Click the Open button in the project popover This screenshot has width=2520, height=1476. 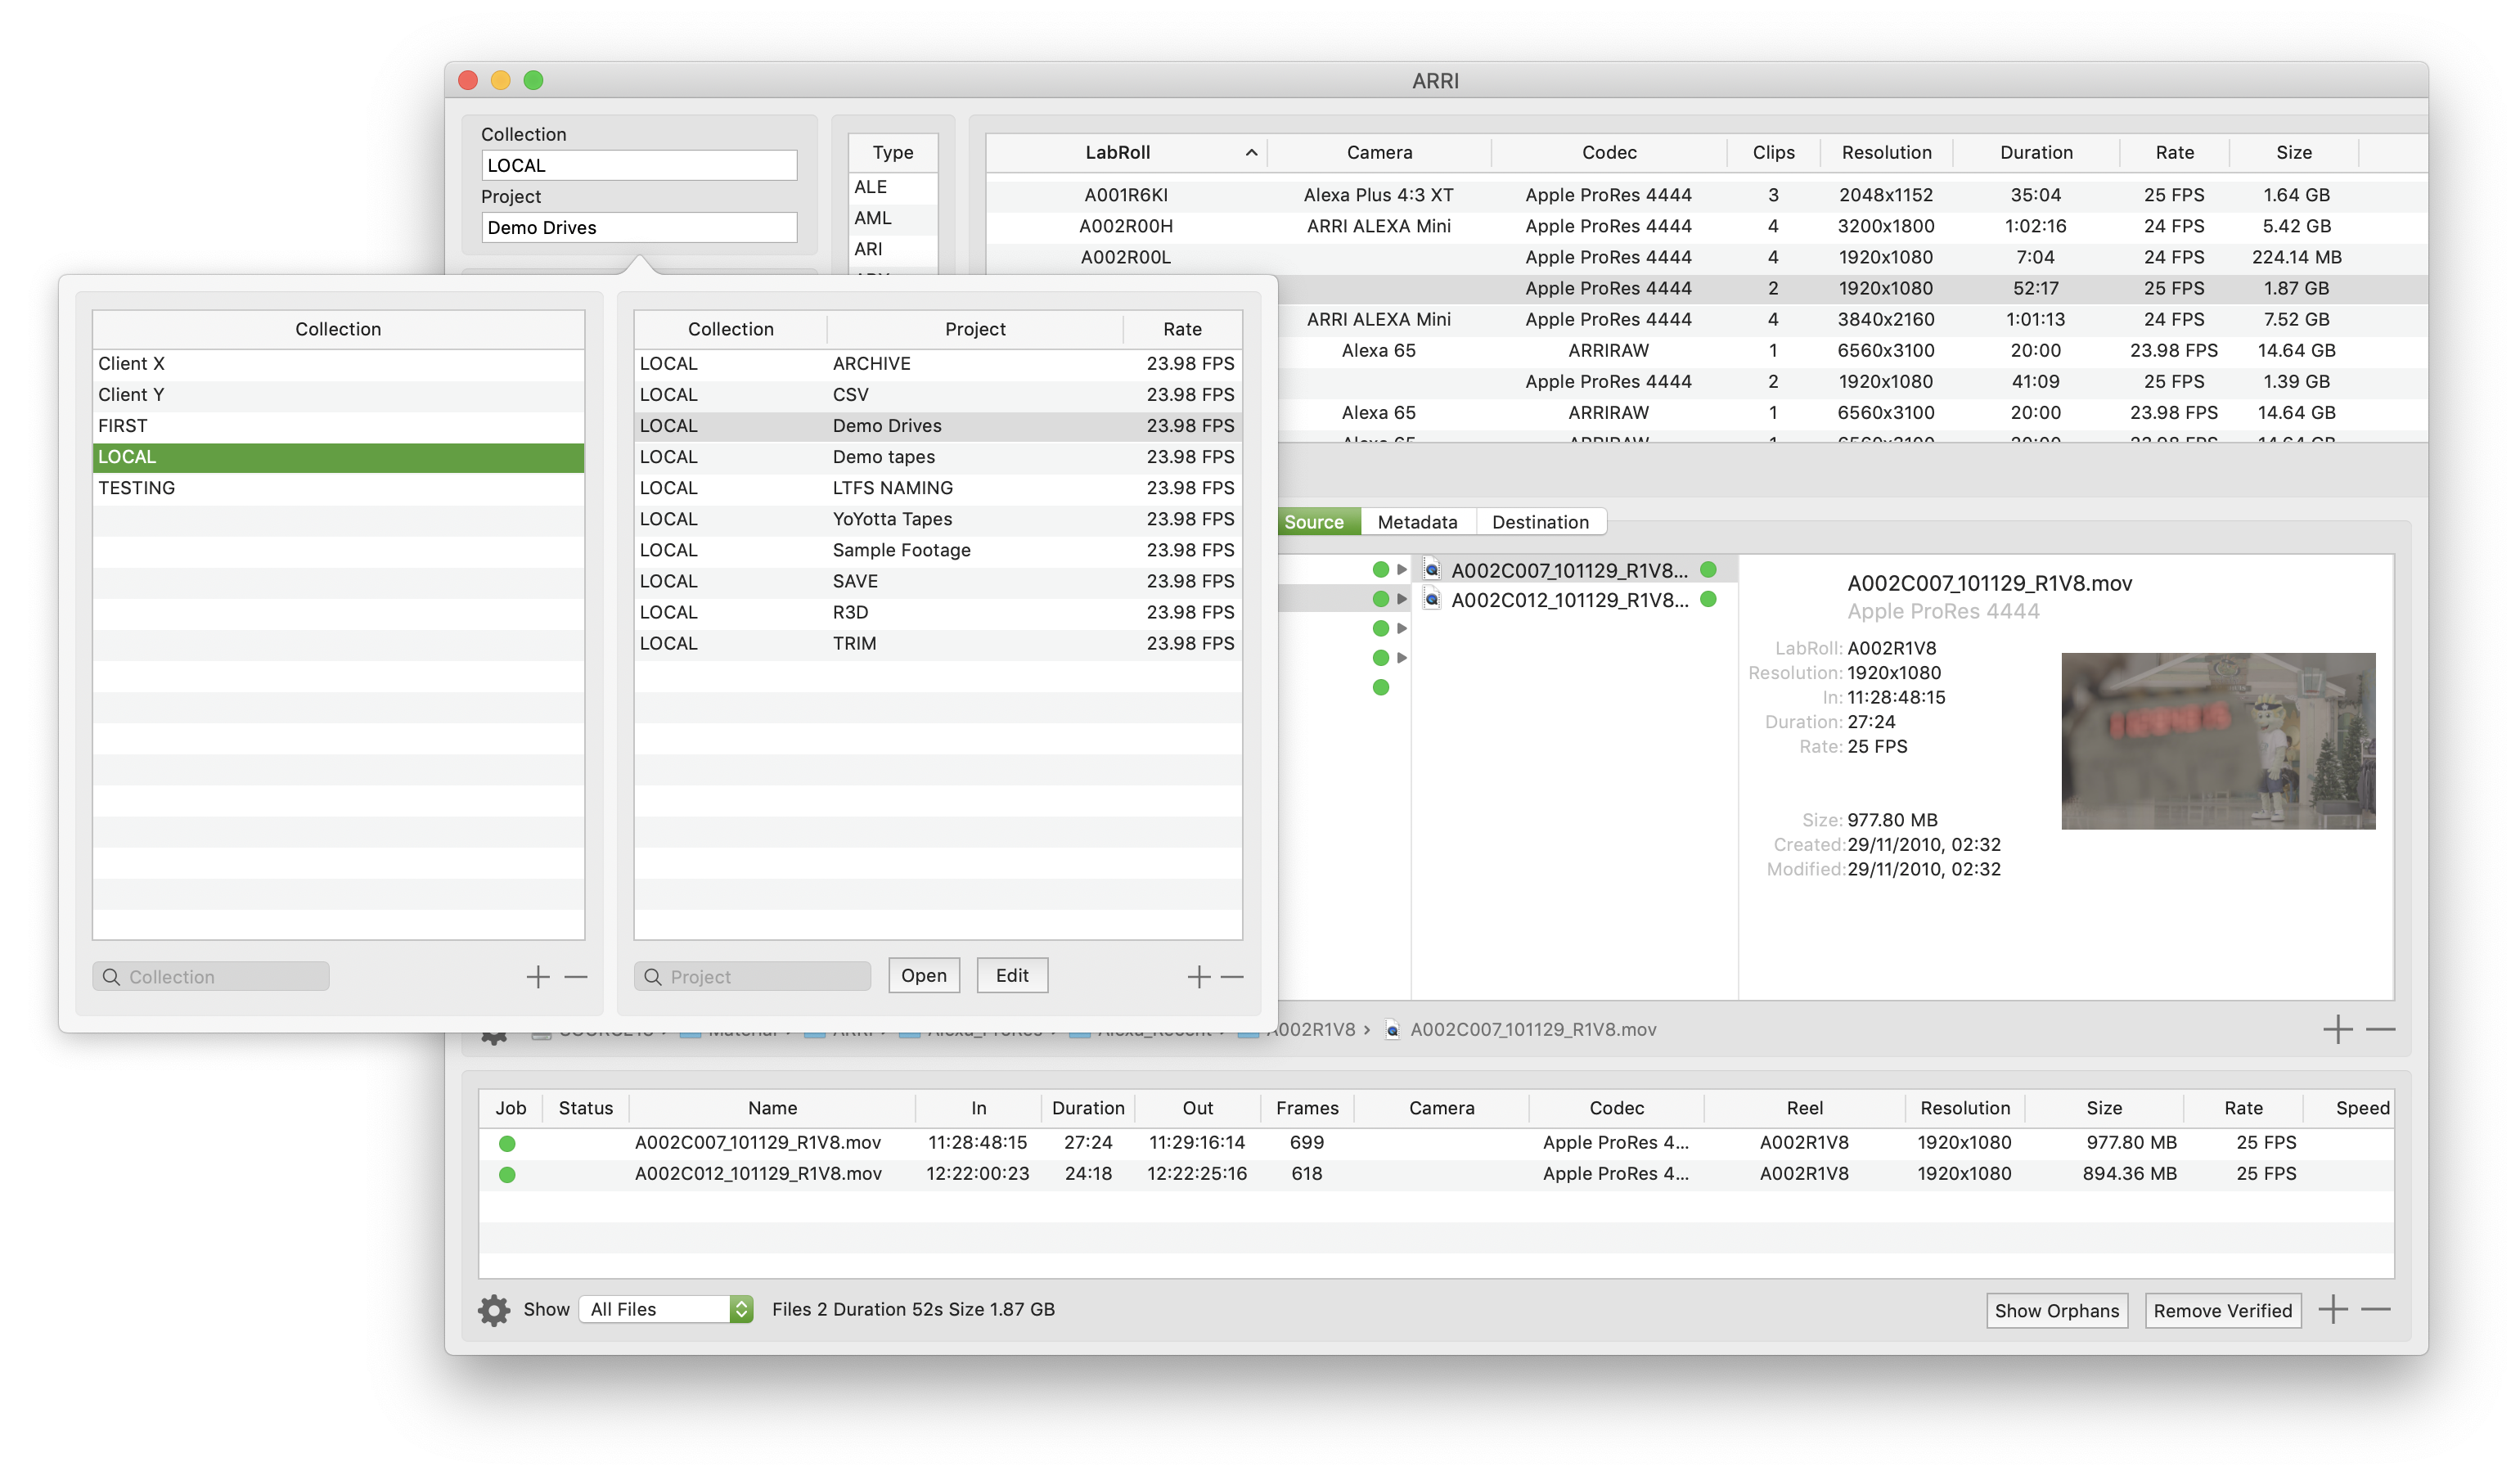pyautogui.click(x=924, y=976)
